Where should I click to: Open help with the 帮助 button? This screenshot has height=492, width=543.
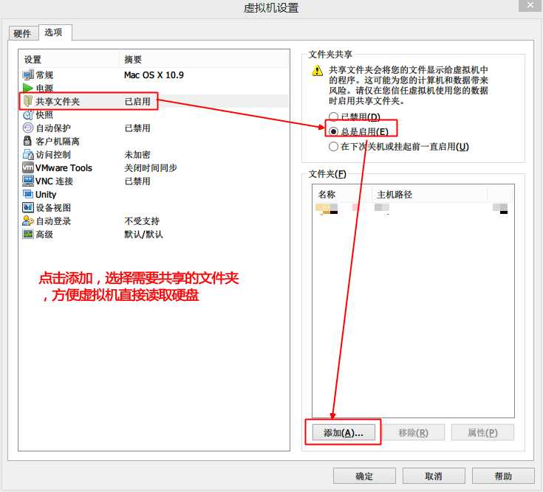(x=503, y=476)
